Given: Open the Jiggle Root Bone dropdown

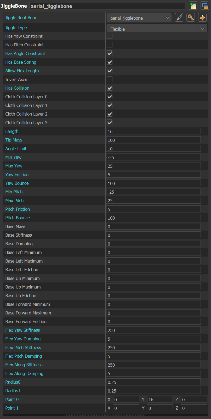Looking at the screenshot, I should [167, 18].
